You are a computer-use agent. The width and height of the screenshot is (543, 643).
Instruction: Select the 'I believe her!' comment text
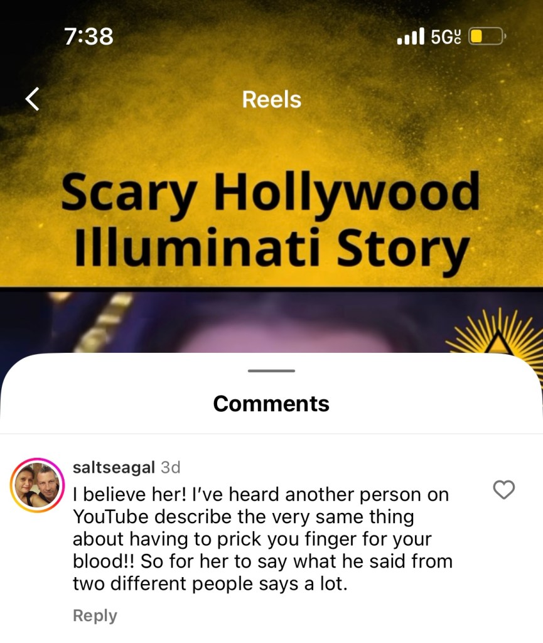point(262,539)
